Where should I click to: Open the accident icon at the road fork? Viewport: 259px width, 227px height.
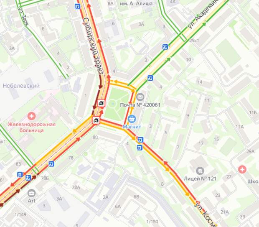(96, 120)
